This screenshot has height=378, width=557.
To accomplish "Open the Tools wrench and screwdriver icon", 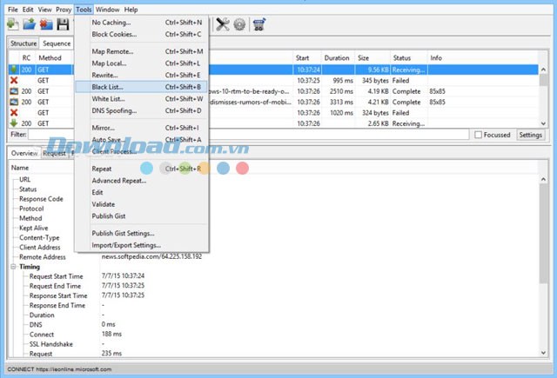I will (222, 25).
